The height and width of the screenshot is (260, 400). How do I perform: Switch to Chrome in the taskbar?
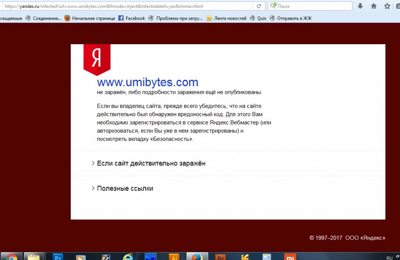(11, 257)
